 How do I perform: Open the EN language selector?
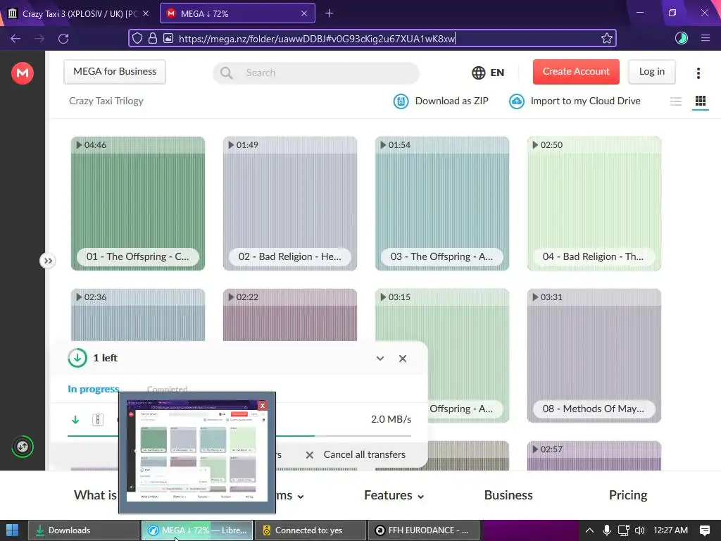pyautogui.click(x=489, y=73)
